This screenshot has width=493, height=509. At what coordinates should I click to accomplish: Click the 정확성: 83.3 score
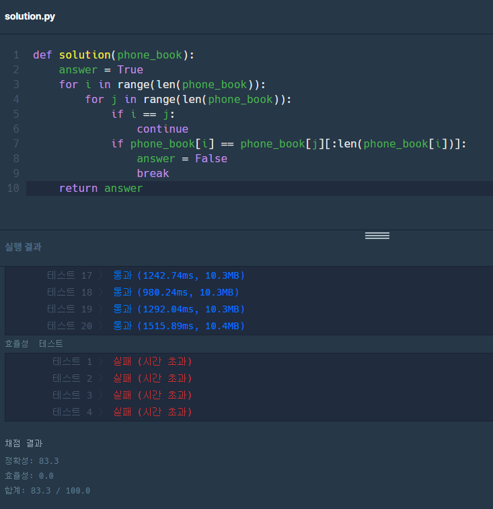(x=32, y=461)
